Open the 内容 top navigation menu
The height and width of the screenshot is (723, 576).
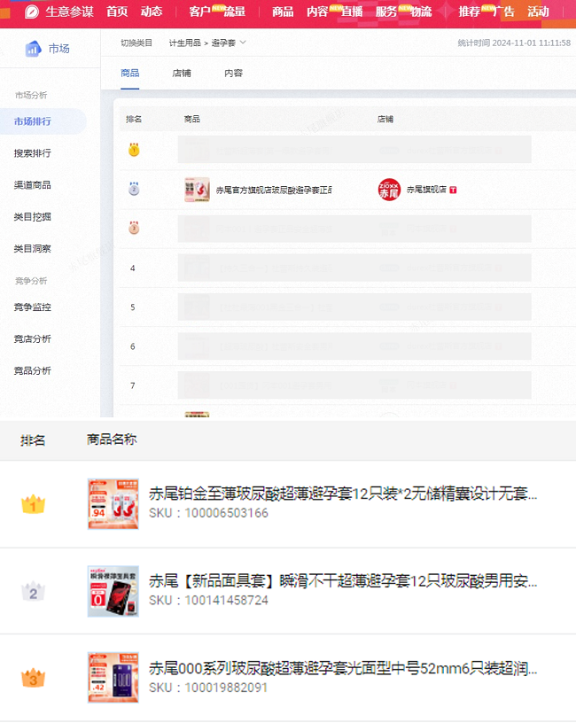coord(317,12)
